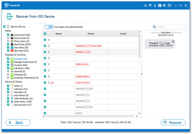
Task: Click the horizontal scroll-left arrow
Action: (x=44, y=116)
